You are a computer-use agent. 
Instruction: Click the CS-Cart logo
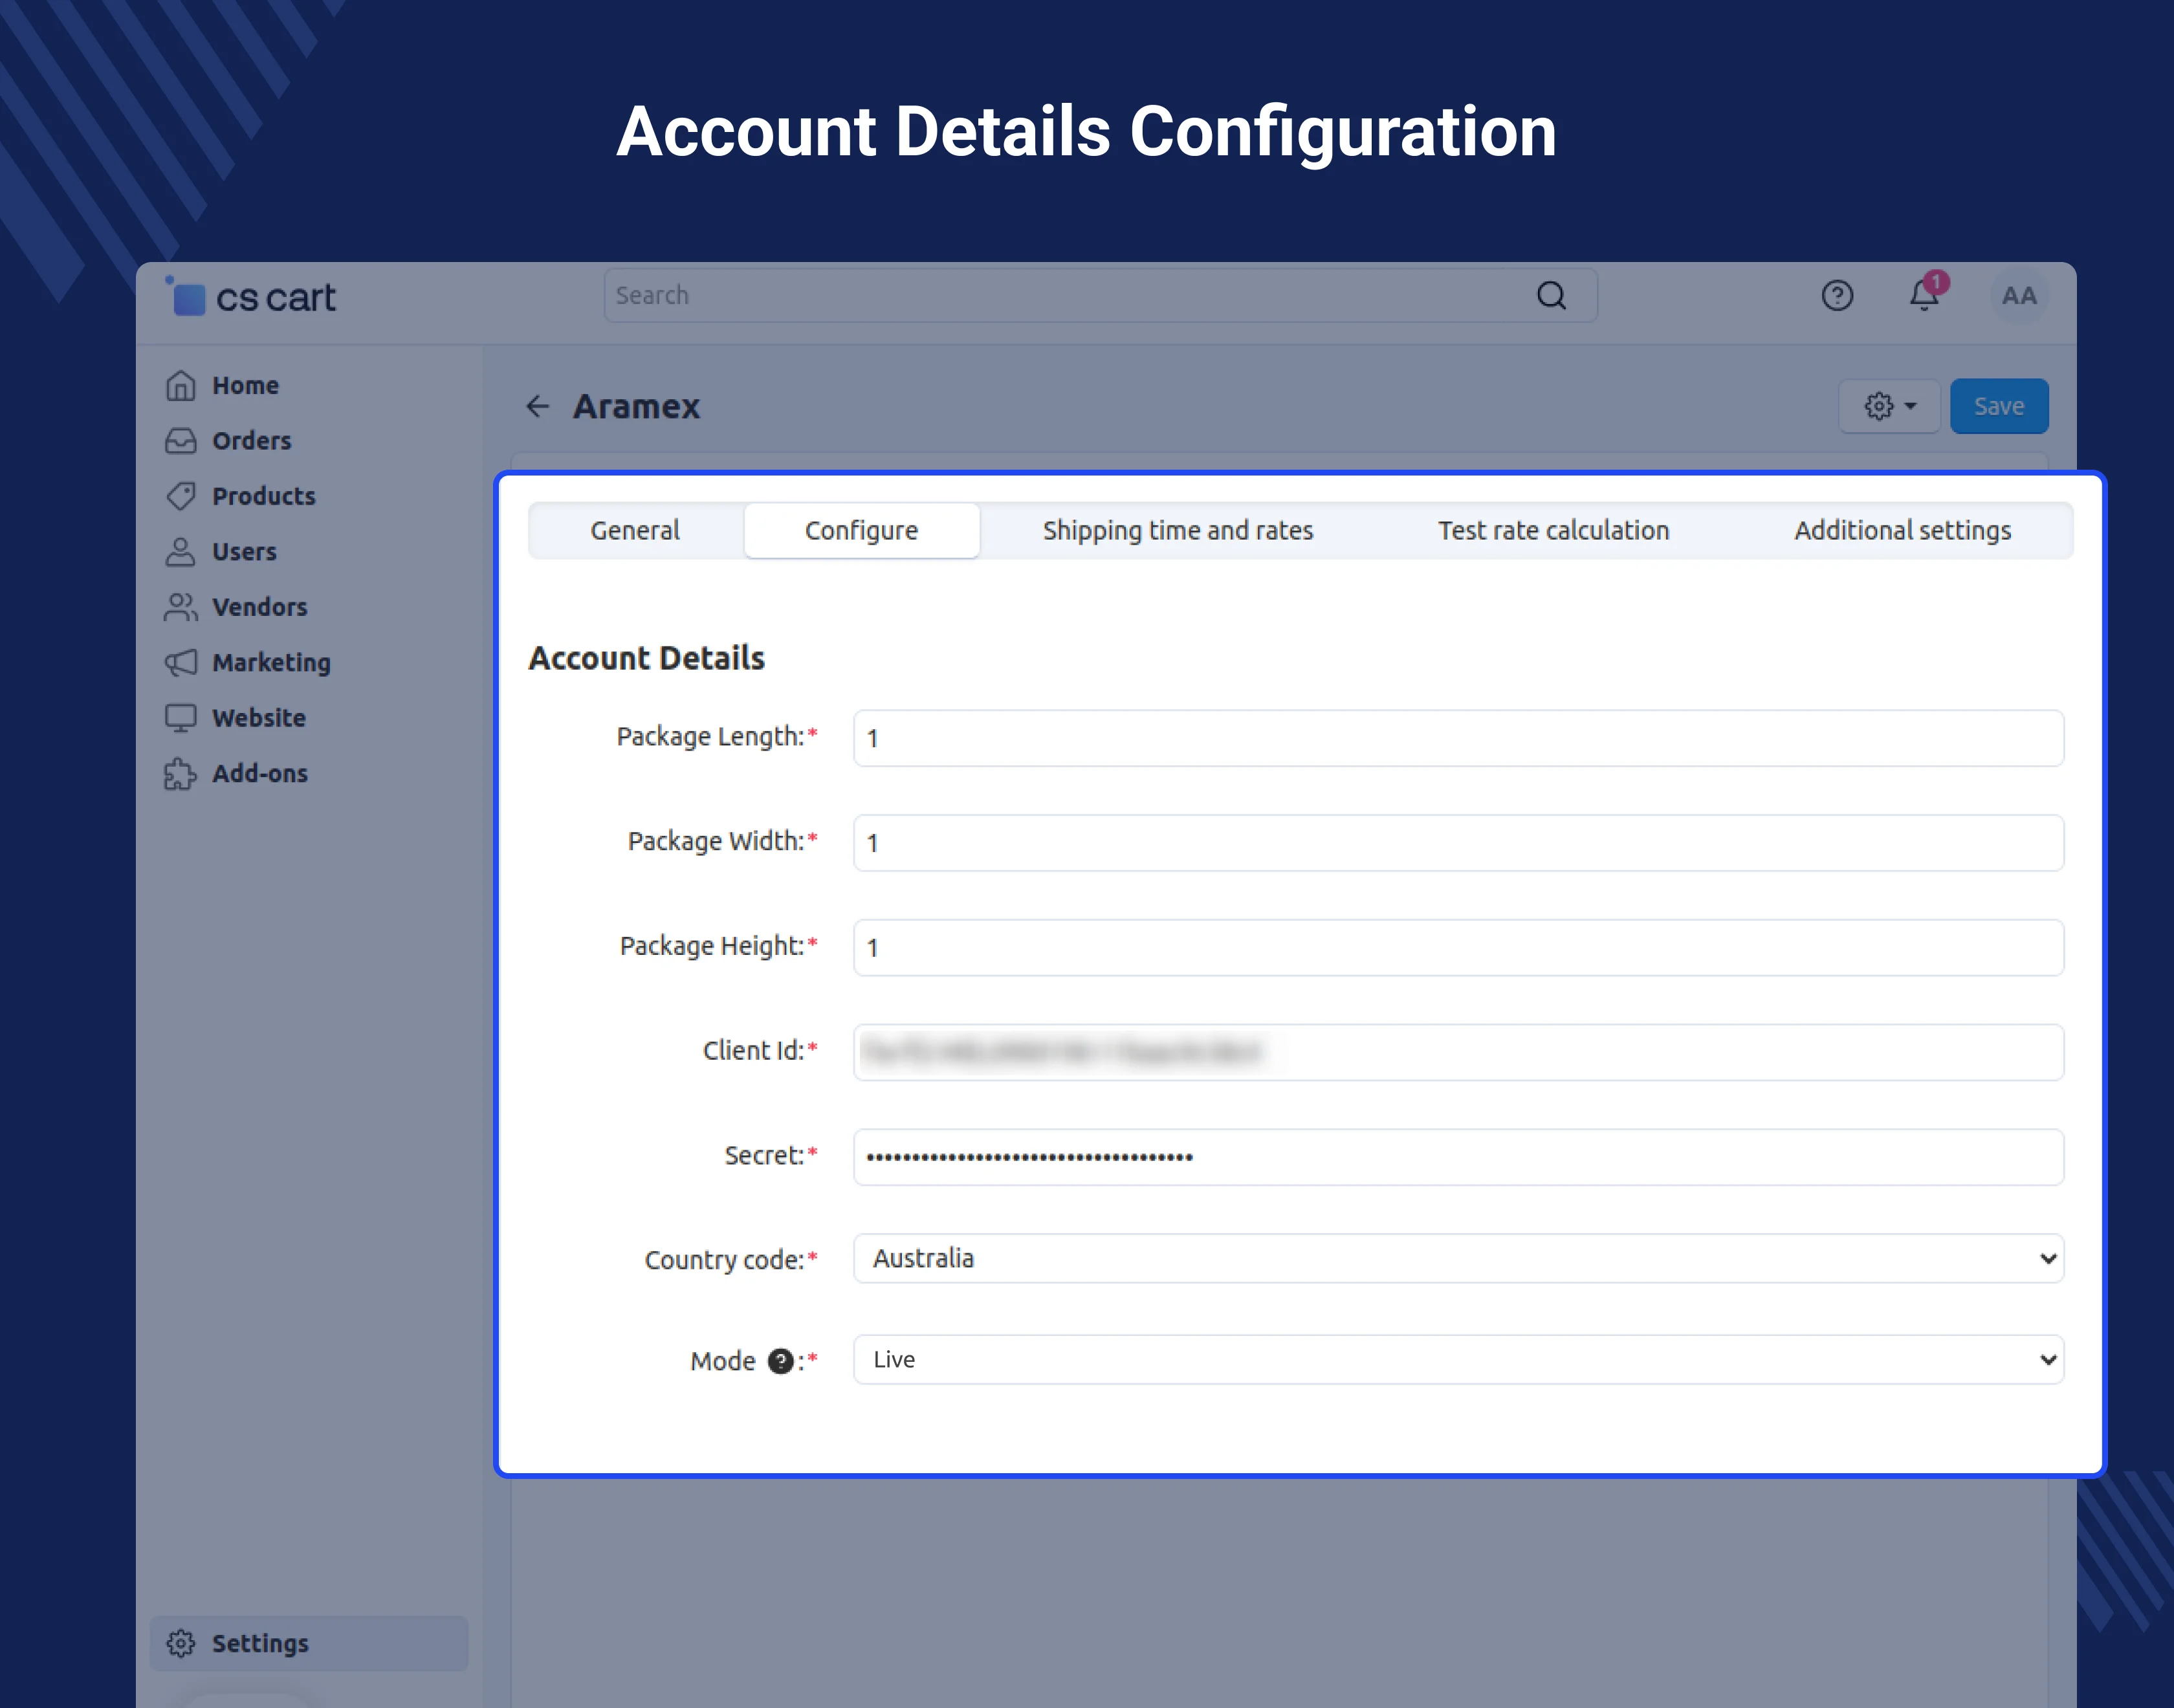[x=252, y=297]
